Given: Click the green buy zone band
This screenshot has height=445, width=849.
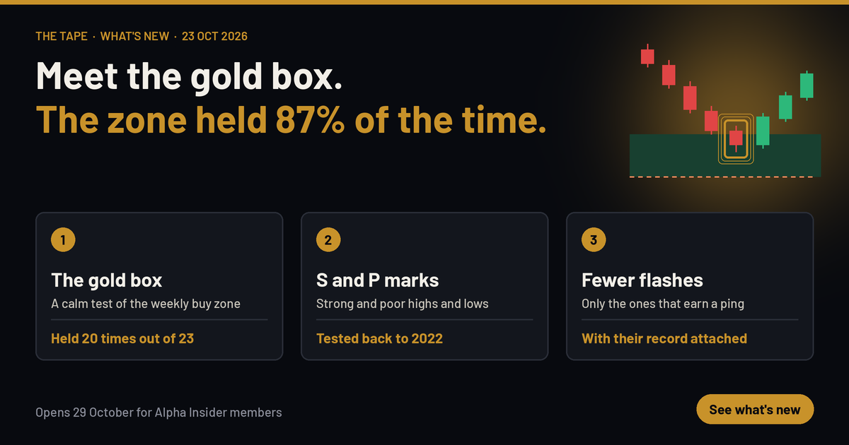Looking at the screenshot, I should click(x=725, y=155).
